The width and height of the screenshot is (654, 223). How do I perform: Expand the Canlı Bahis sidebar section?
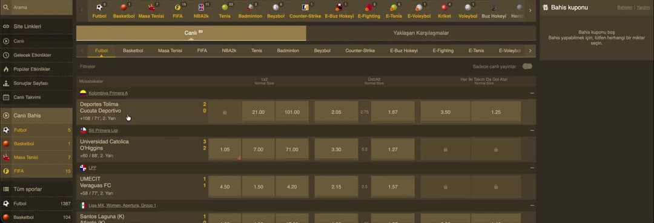click(36, 116)
